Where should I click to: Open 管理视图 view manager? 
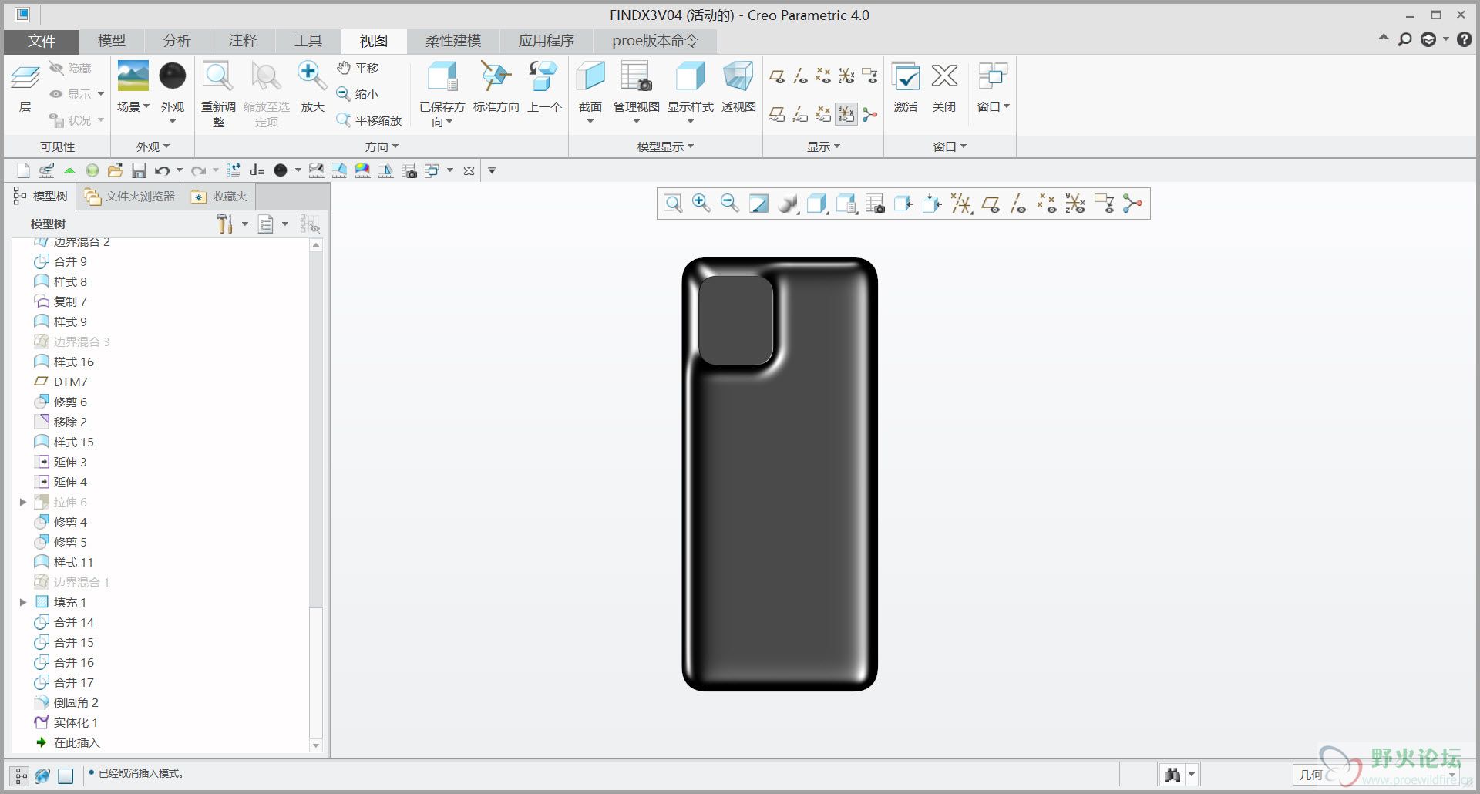637,76
